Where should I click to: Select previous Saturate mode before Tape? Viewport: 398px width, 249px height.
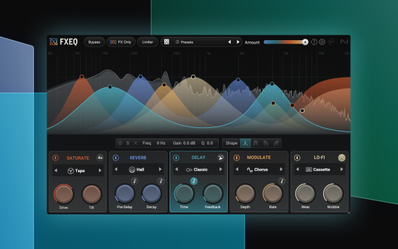[56, 171]
